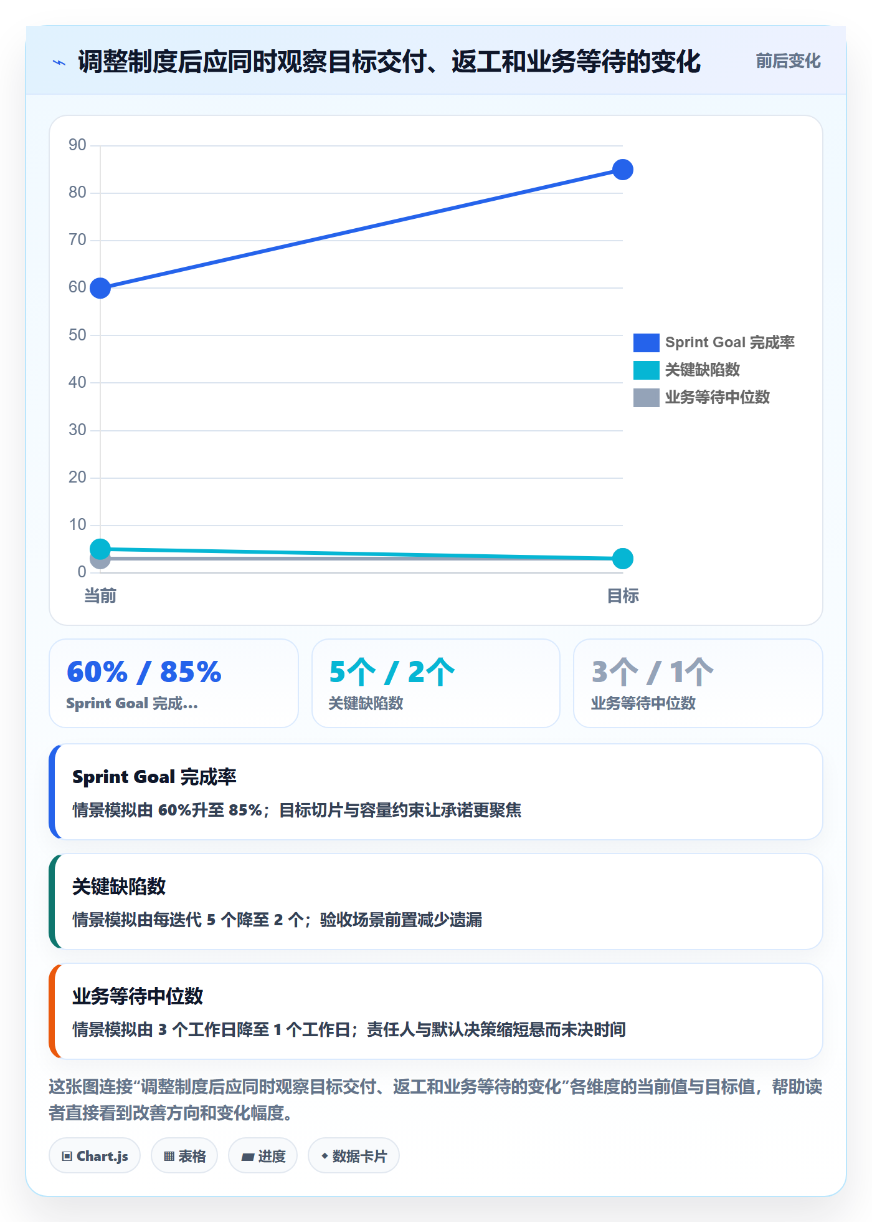The width and height of the screenshot is (872, 1222).
Task: Select the 业务等待中位数 detail panel
Action: click(x=436, y=1011)
